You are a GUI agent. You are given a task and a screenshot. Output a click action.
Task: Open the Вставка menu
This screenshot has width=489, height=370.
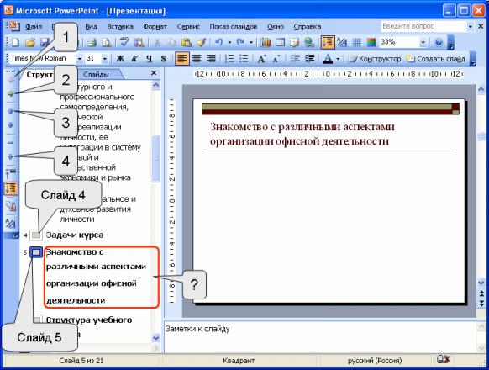pyautogui.click(x=120, y=27)
